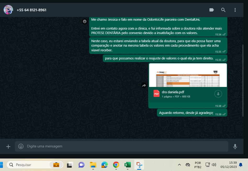Switch to Google Chrome in taskbar
The width and height of the screenshot is (248, 171).
tap(116, 165)
